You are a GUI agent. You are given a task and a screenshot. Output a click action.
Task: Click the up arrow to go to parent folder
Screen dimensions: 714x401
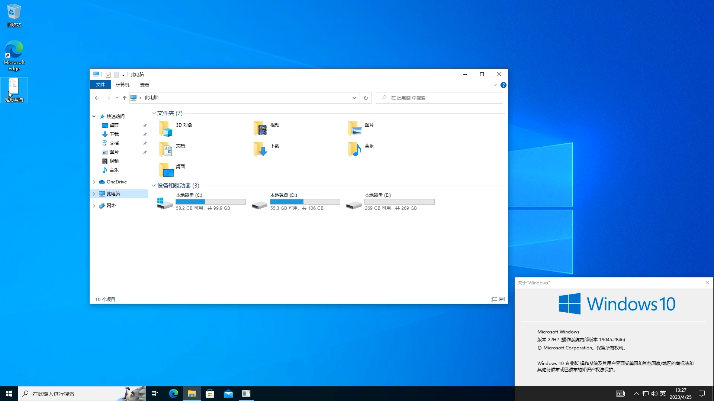click(x=124, y=98)
